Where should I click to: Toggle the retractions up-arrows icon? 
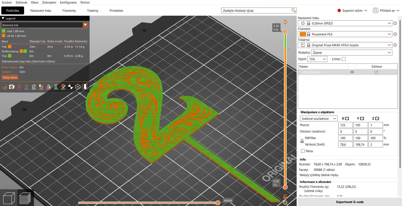[x=19, y=87]
